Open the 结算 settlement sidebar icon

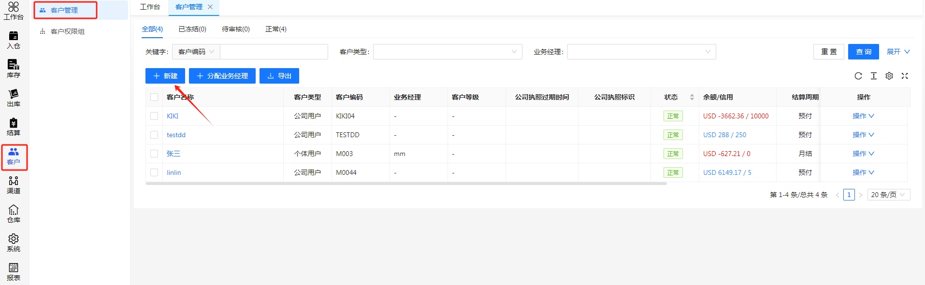pos(14,127)
